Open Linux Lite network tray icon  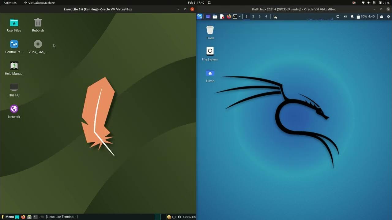[x=174, y=217]
